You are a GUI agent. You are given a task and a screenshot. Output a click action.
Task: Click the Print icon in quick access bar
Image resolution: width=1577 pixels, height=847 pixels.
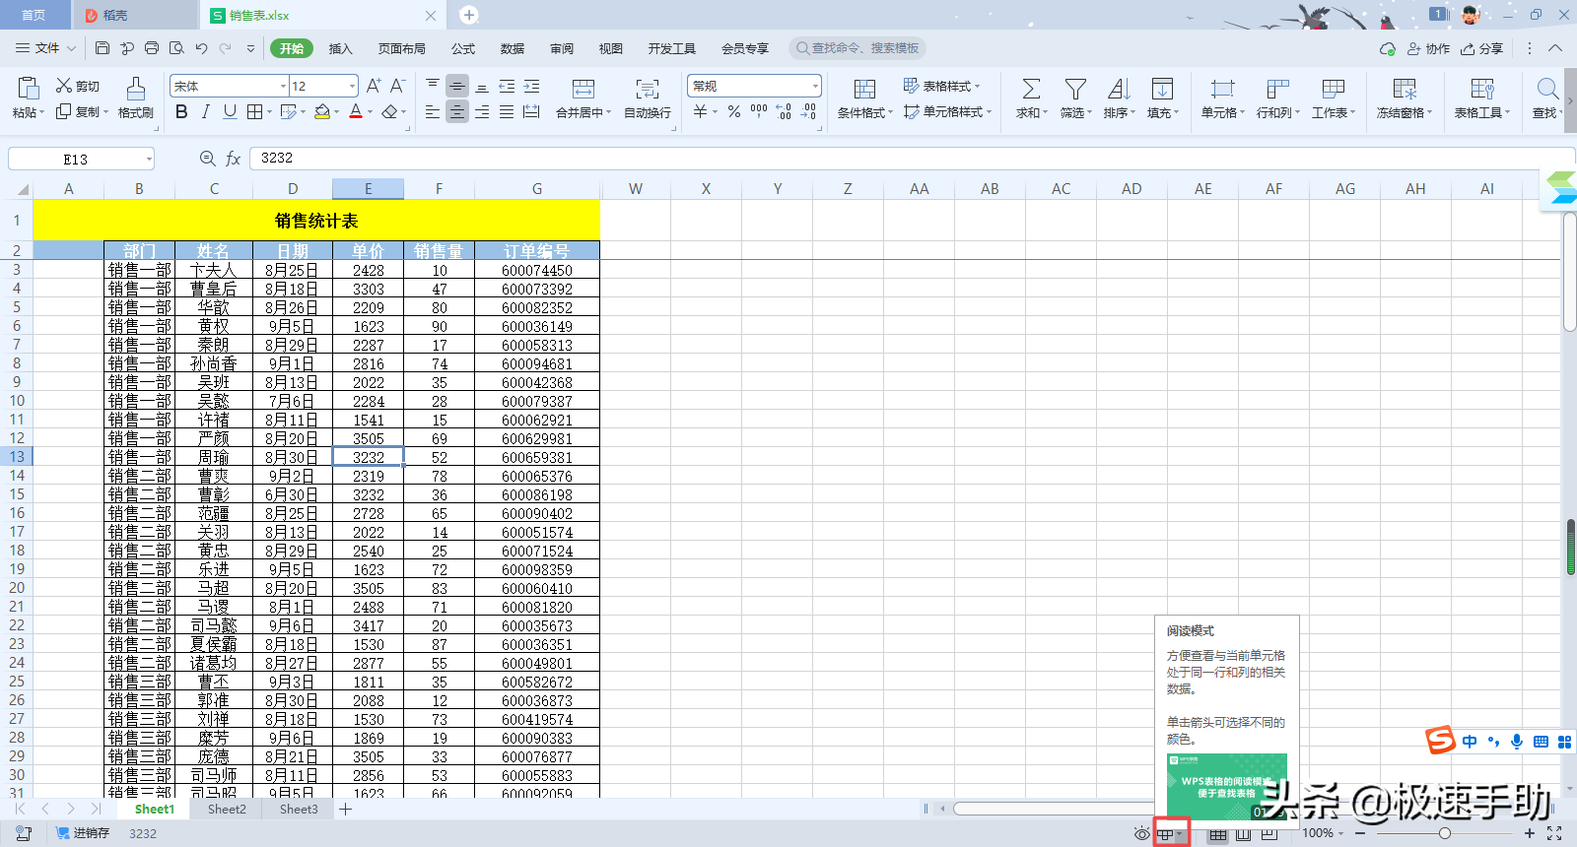click(x=152, y=47)
